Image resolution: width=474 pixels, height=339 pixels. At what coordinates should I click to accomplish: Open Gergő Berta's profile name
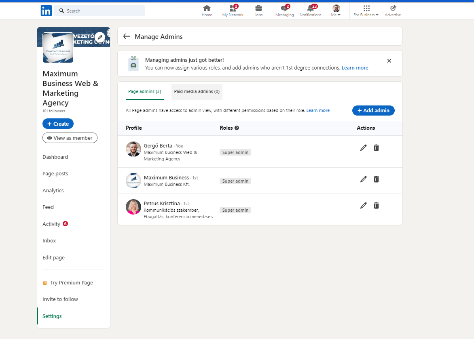[158, 145]
